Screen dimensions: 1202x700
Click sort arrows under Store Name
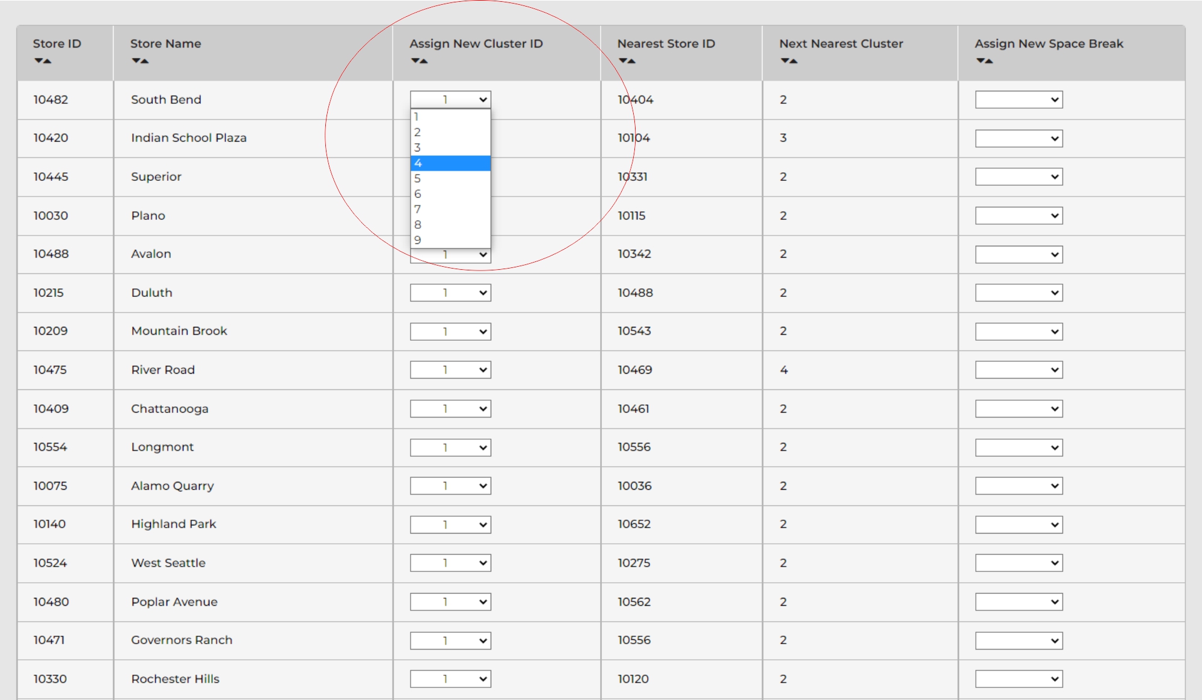(140, 61)
